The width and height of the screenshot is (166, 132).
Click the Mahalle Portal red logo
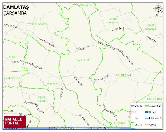tap(15, 122)
